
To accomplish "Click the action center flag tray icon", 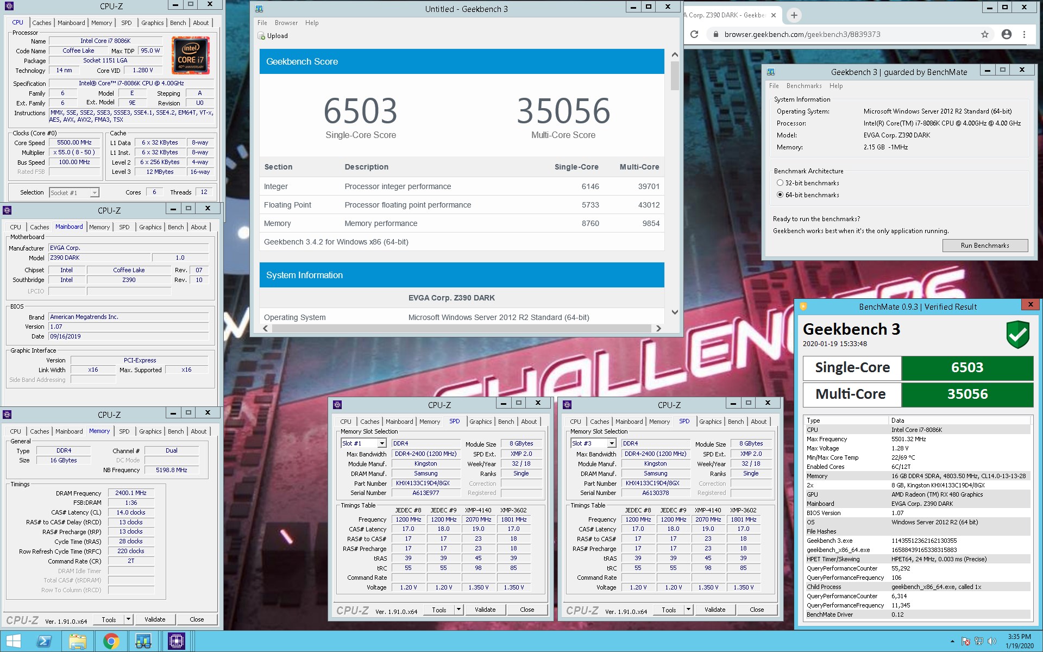I will coord(966,642).
